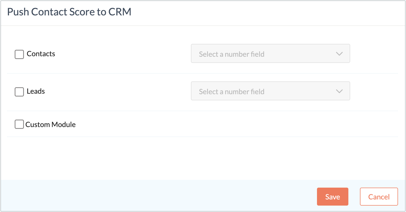The width and height of the screenshot is (406, 212).
Task: Click the chevron arrow in Leads number field
Action: (339, 91)
